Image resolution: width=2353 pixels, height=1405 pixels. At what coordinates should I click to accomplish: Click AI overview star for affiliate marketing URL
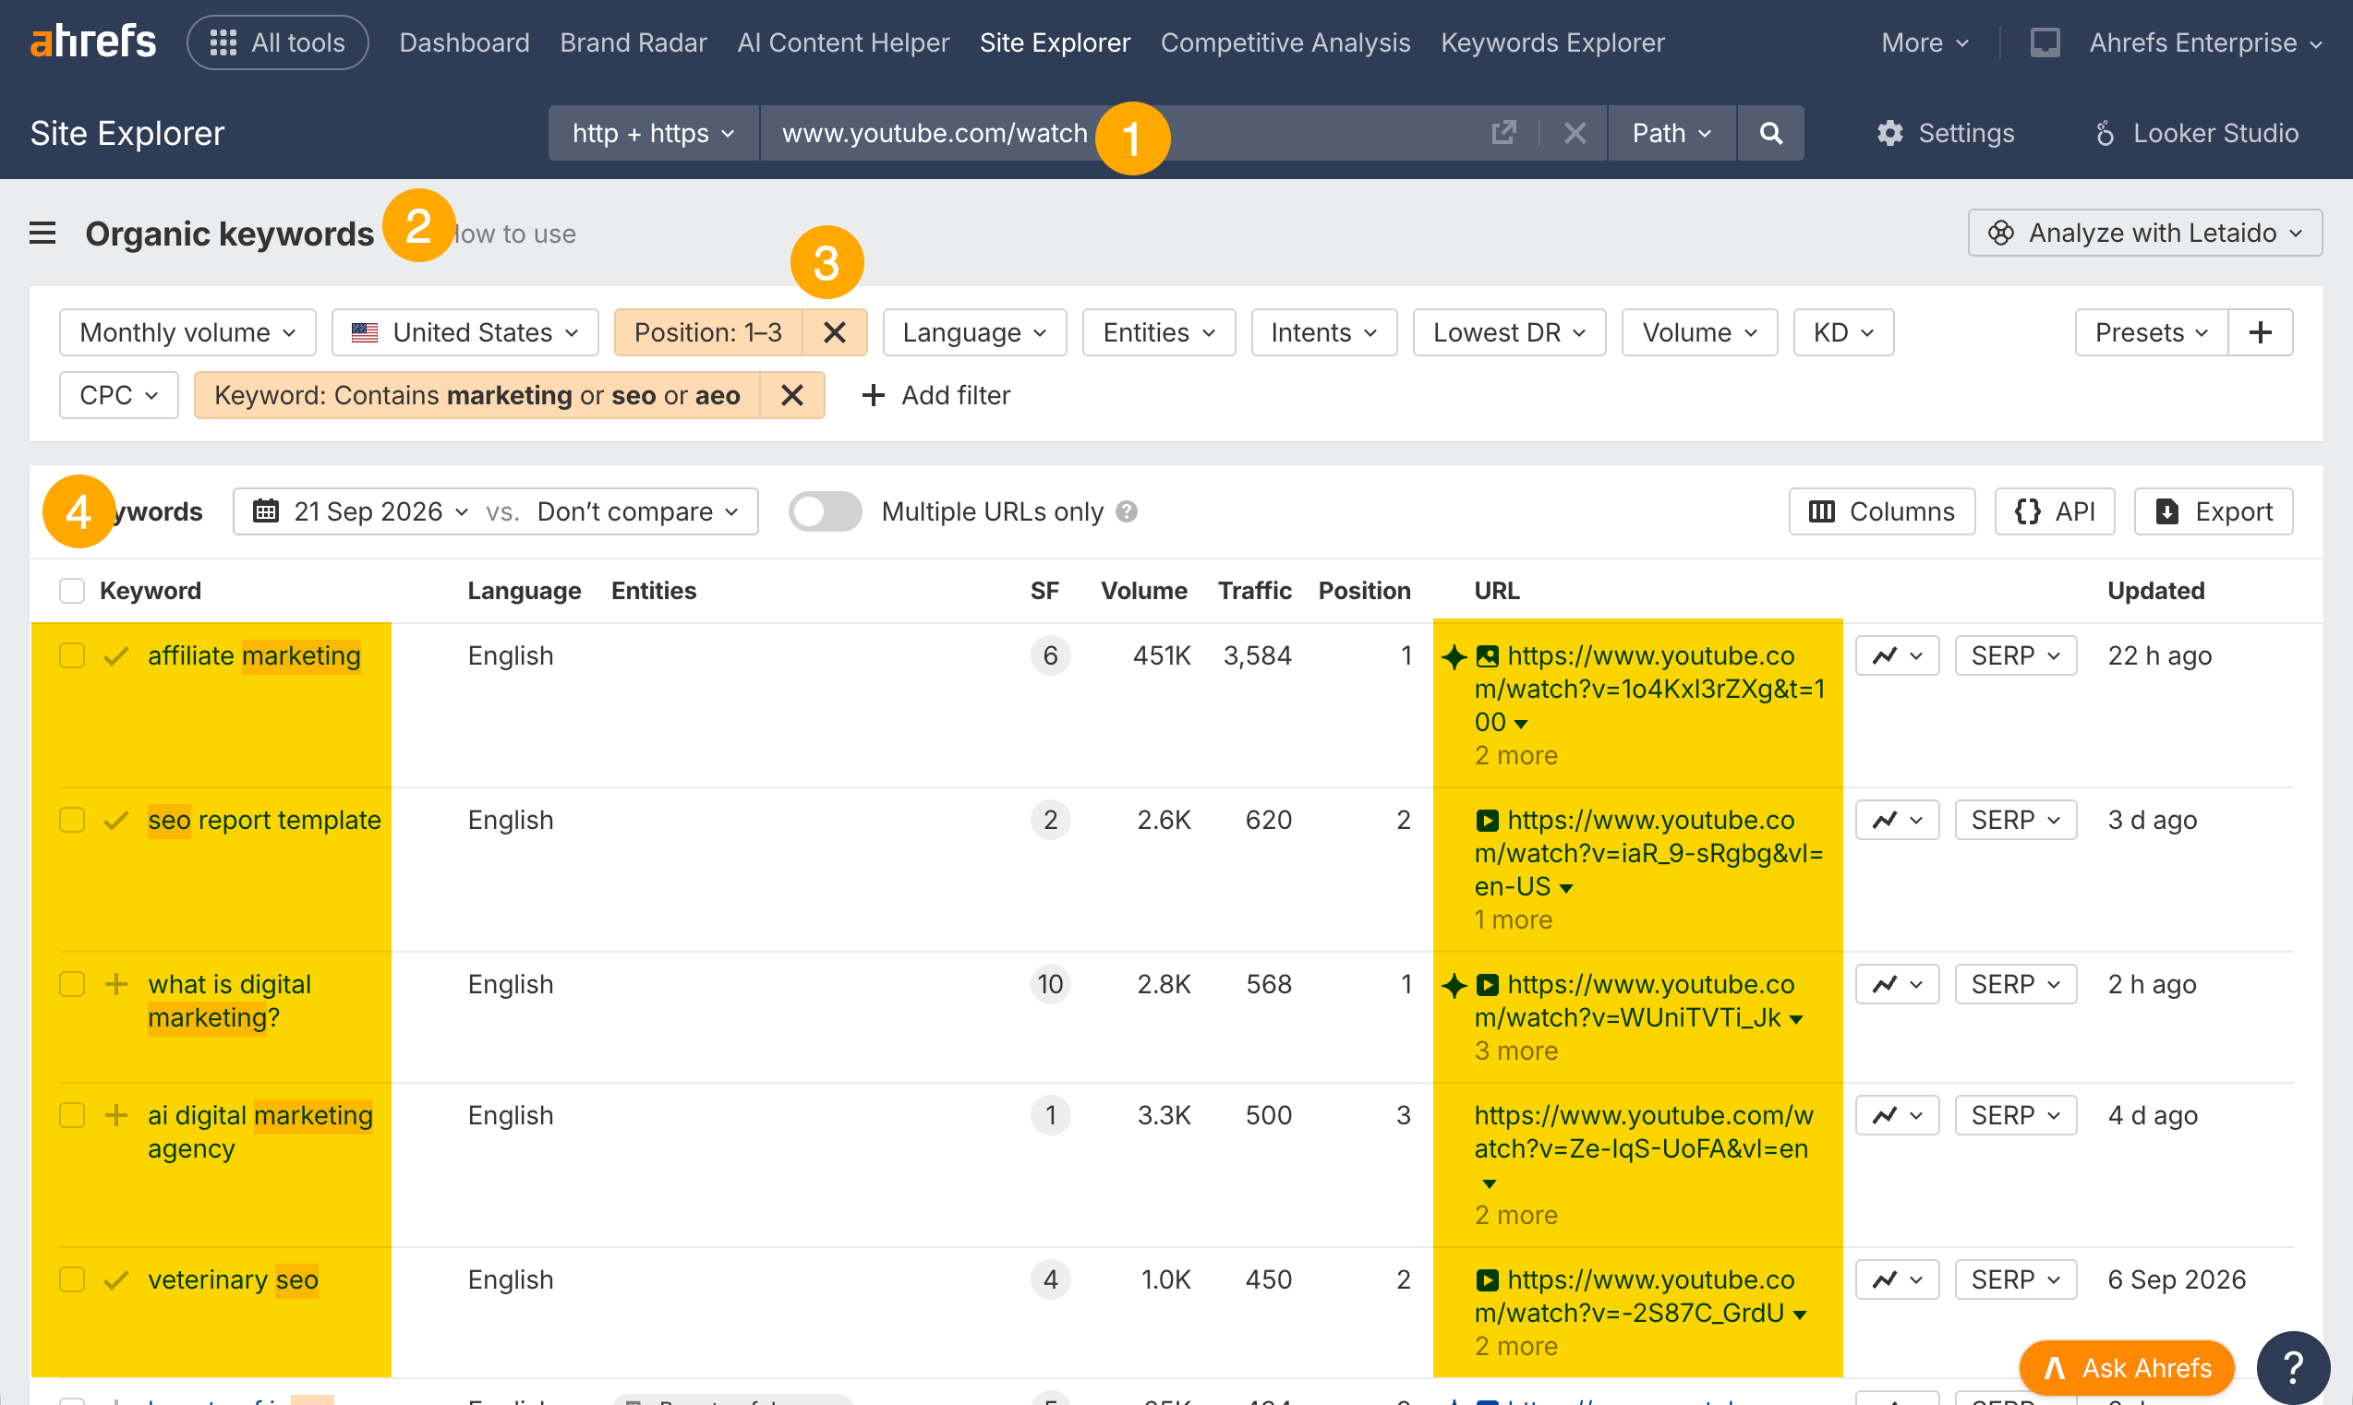(1454, 655)
